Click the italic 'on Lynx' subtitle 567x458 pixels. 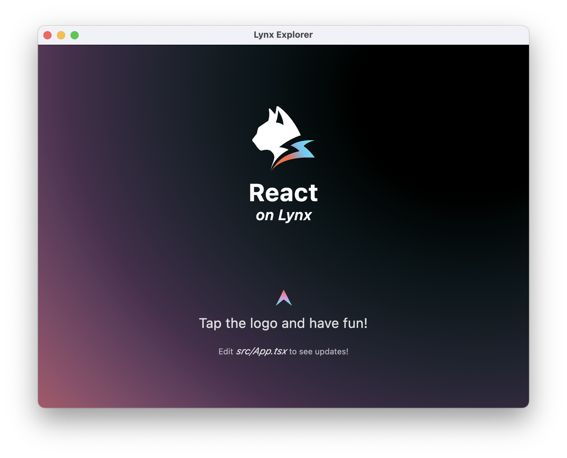pos(283,215)
